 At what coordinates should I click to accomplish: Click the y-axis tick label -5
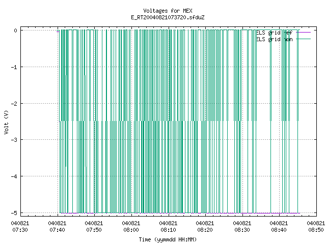click(x=14, y=213)
